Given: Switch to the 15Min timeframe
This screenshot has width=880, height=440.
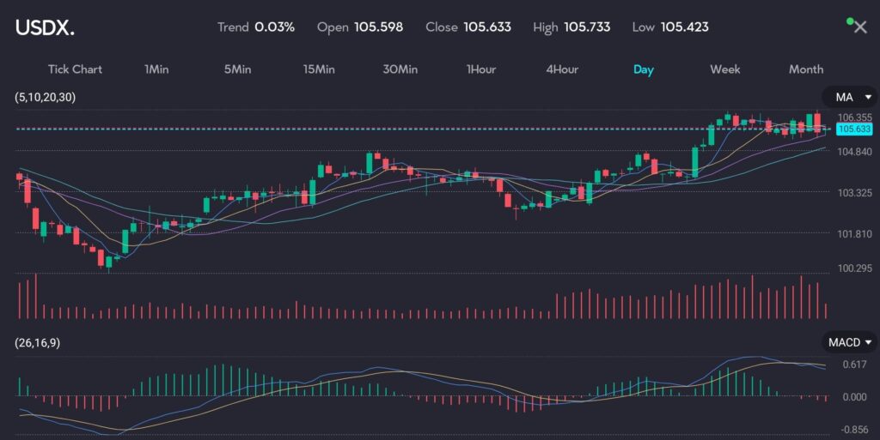Looking at the screenshot, I should (x=319, y=69).
